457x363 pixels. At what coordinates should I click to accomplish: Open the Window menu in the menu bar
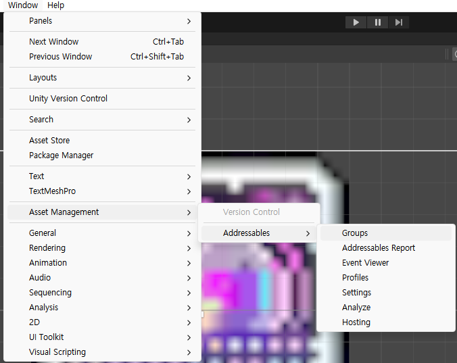(23, 5)
